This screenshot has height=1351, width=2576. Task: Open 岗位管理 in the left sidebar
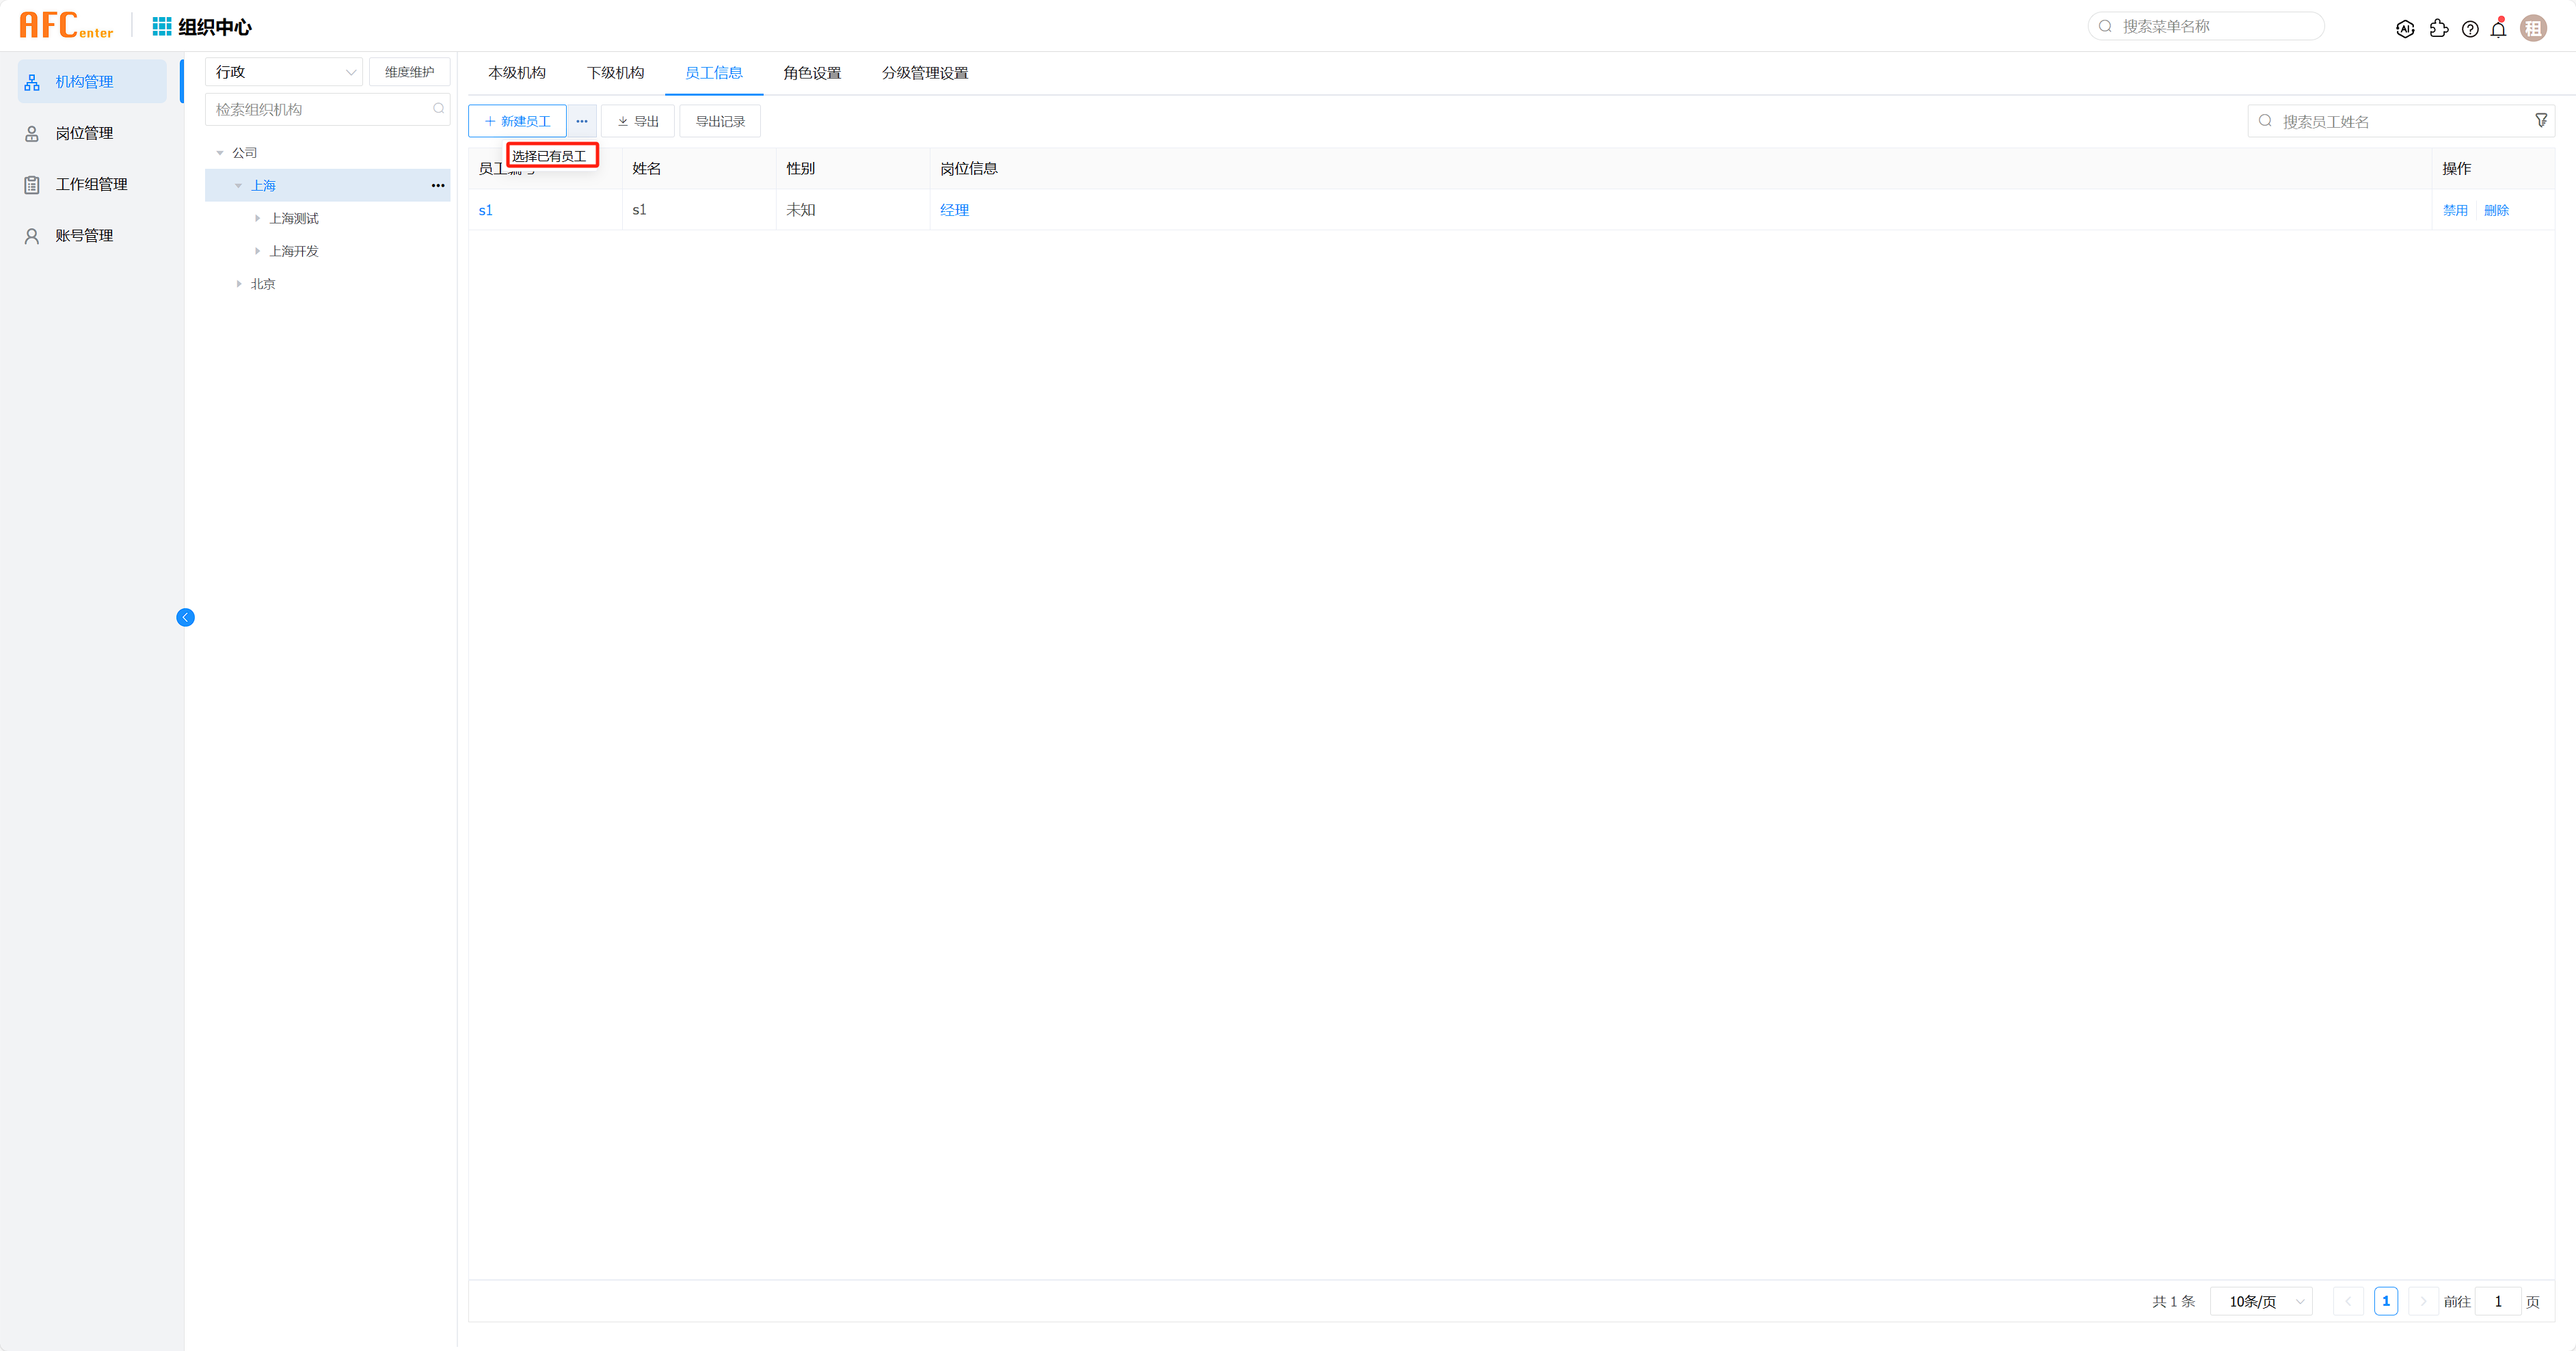coord(84,133)
